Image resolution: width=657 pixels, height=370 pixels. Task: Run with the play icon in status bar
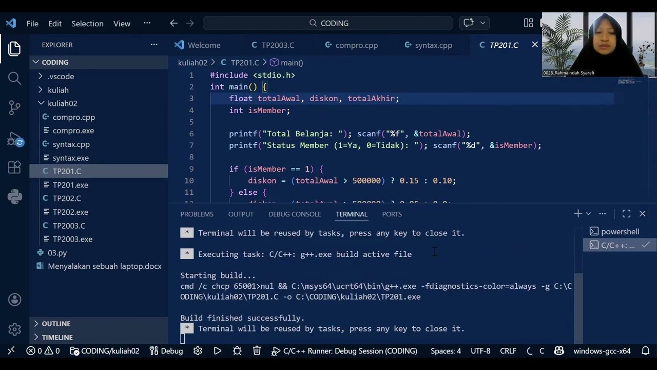tap(218, 351)
